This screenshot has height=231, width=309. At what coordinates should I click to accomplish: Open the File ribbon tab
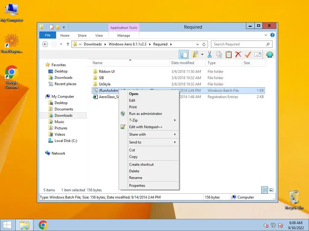tap(48, 35)
